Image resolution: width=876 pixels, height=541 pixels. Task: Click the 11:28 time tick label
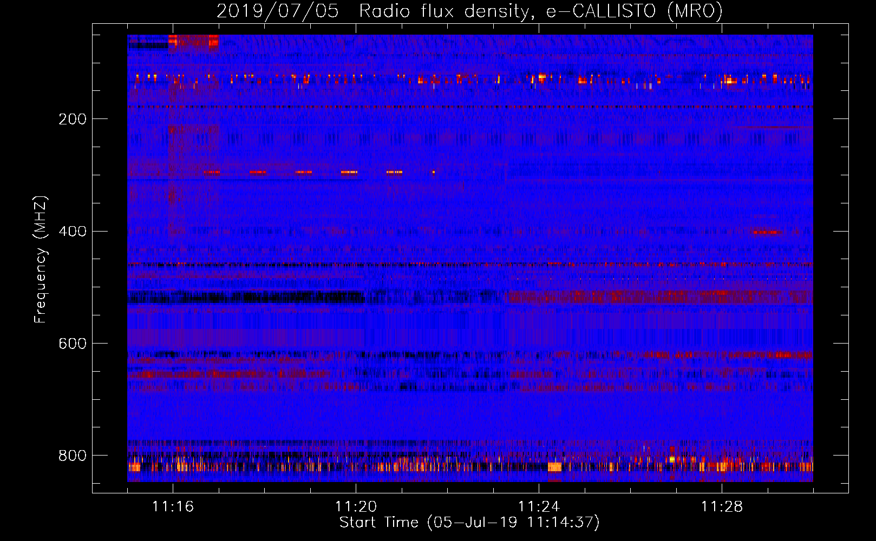click(722, 507)
